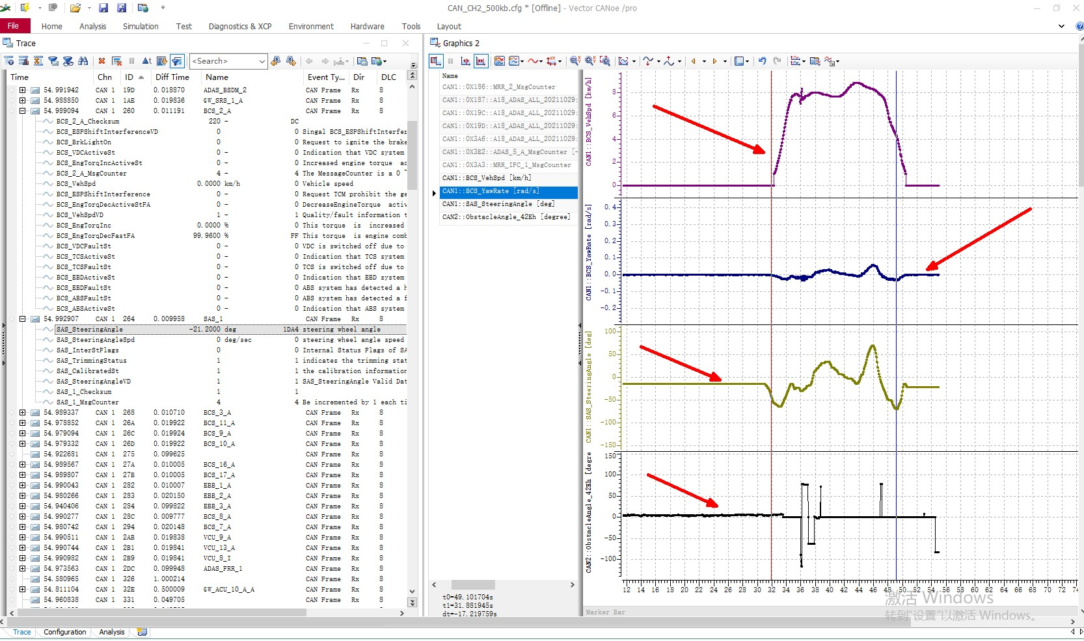Click the binoculars find icon in Trace toolbar
Image resolution: width=1084 pixels, height=641 pixels.
point(83,61)
